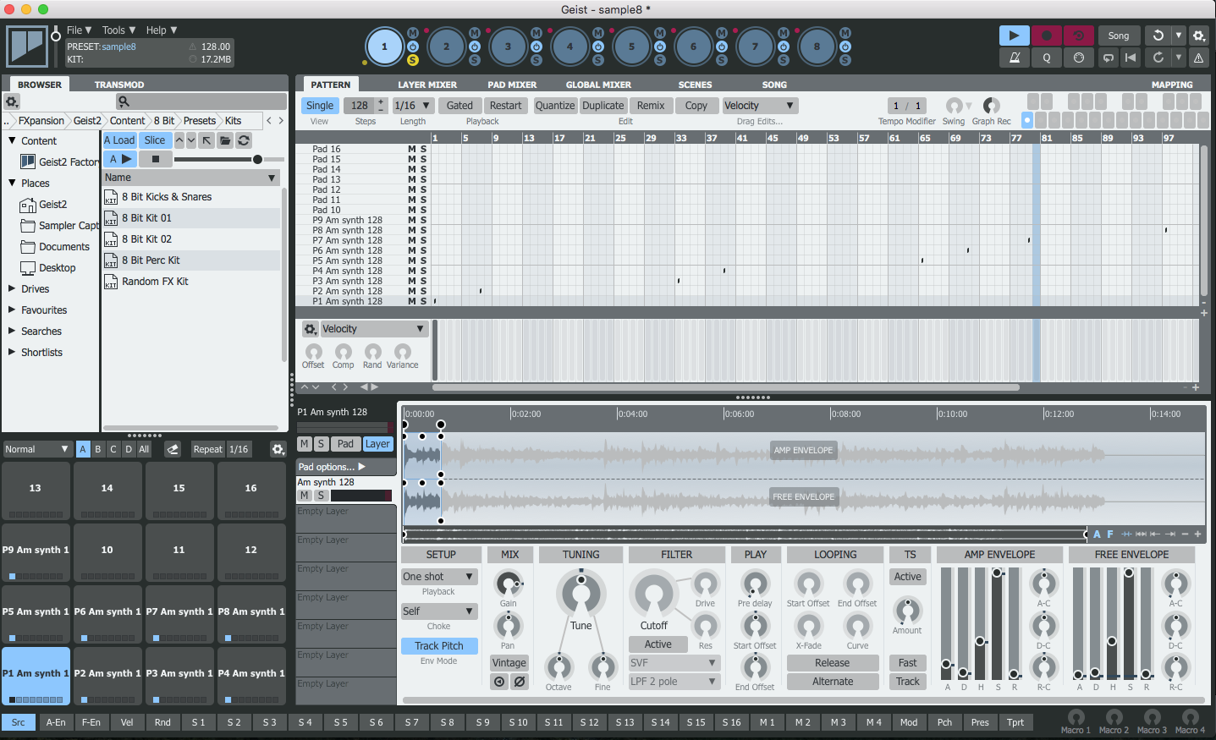Collapse the Content tree section
This screenshot has height=740, width=1216.
click(12, 140)
